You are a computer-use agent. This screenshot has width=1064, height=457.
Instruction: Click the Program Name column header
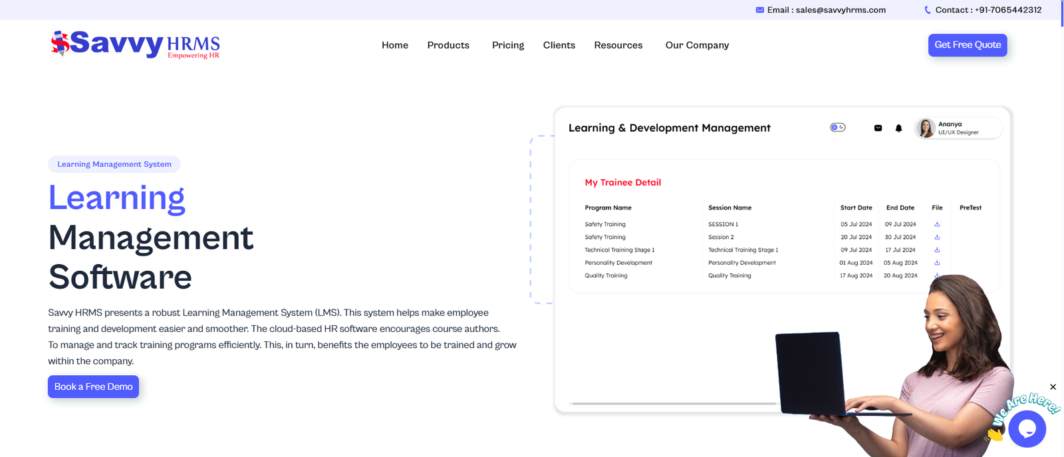[608, 208]
